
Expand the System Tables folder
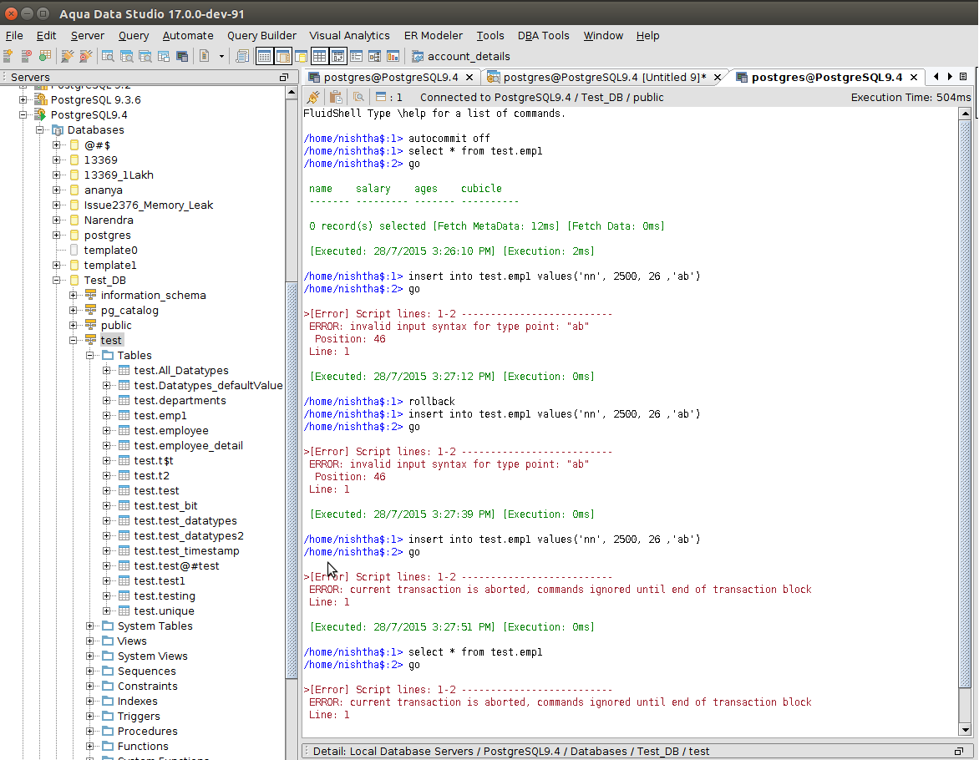91,626
